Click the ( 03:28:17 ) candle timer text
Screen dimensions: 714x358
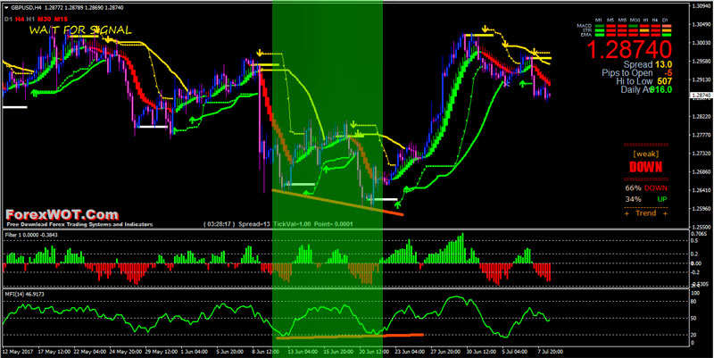(x=220, y=224)
